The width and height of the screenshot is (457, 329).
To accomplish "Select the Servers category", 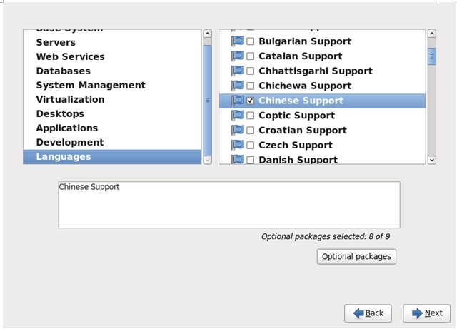I will 112,43.
